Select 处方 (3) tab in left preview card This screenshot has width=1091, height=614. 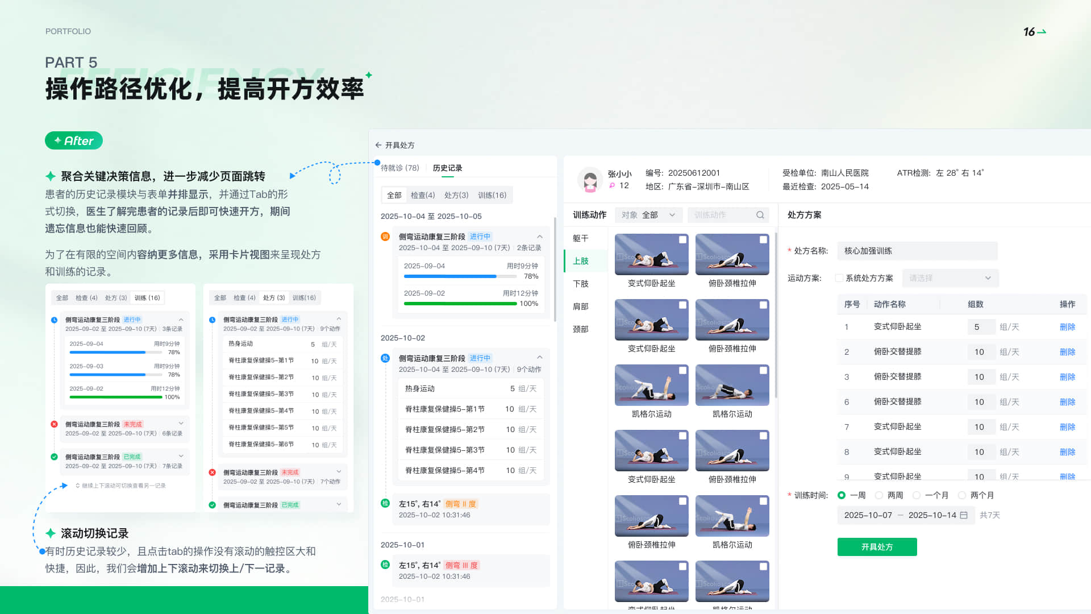116,298
